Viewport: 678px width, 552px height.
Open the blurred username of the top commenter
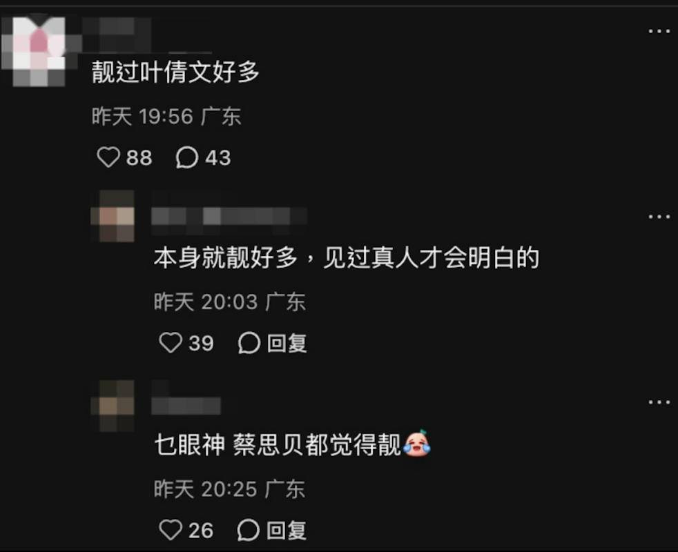(117, 34)
